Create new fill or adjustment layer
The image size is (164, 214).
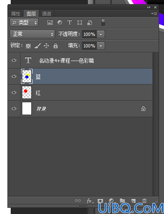[111, 200]
